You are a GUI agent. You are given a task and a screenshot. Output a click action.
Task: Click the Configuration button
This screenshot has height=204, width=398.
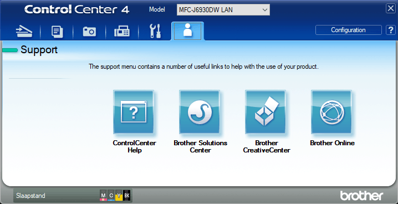point(349,30)
